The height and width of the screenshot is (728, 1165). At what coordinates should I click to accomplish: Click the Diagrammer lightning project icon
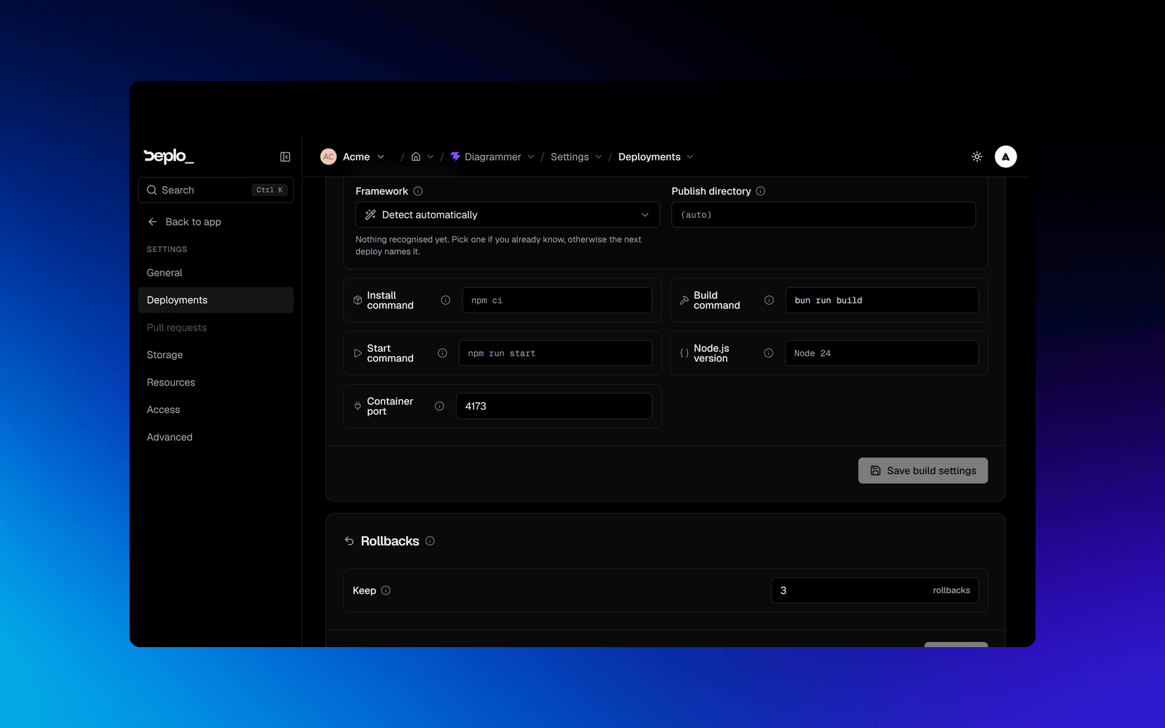coord(455,156)
